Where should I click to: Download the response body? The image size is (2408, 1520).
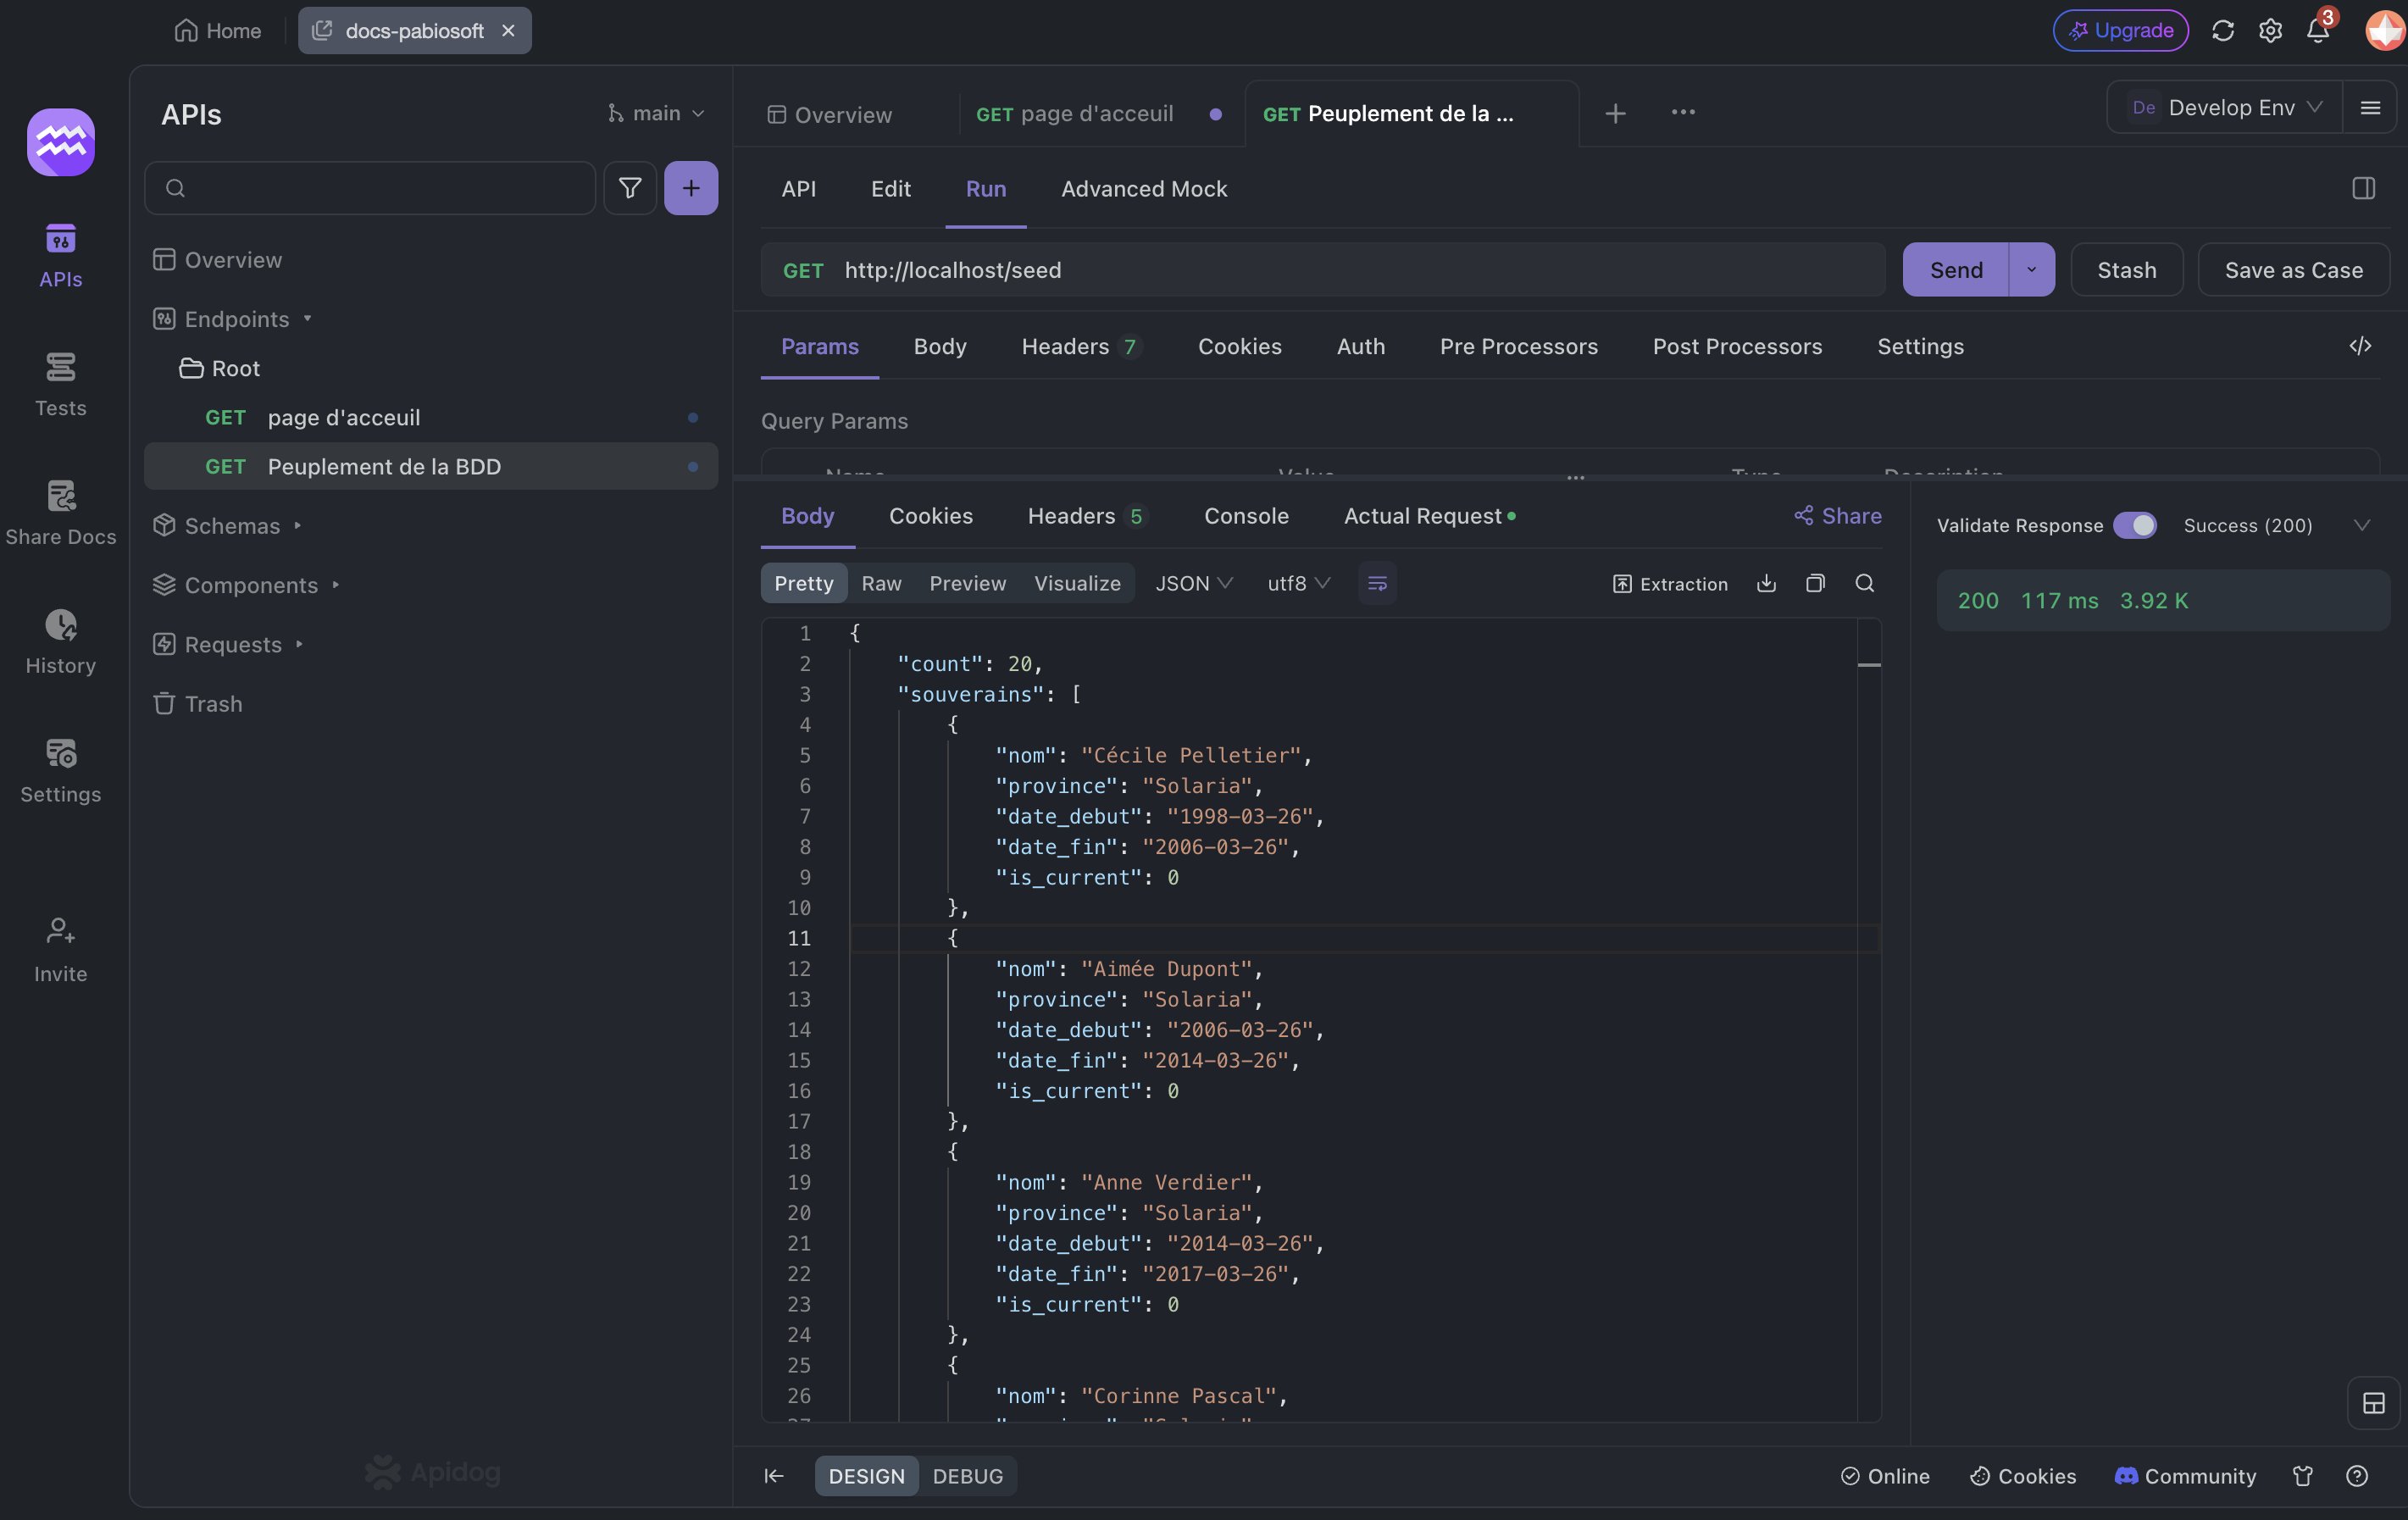1766,583
